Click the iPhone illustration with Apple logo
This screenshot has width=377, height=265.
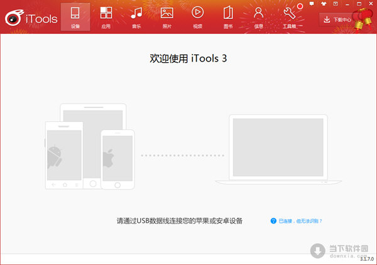click(117, 160)
